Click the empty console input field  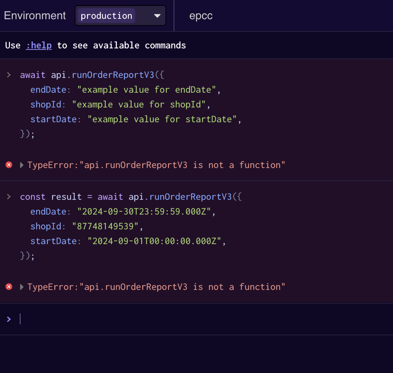[x=148, y=319]
